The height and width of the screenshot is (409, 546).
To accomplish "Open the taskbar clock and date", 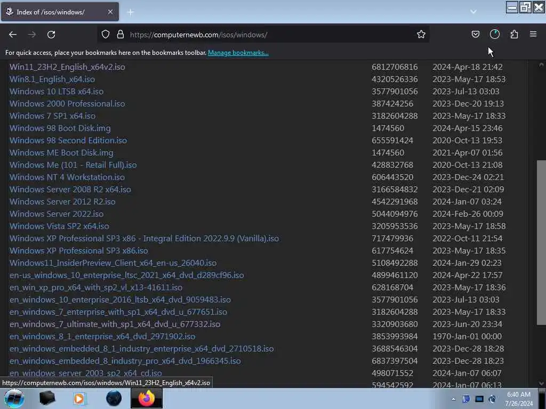I will point(519,399).
